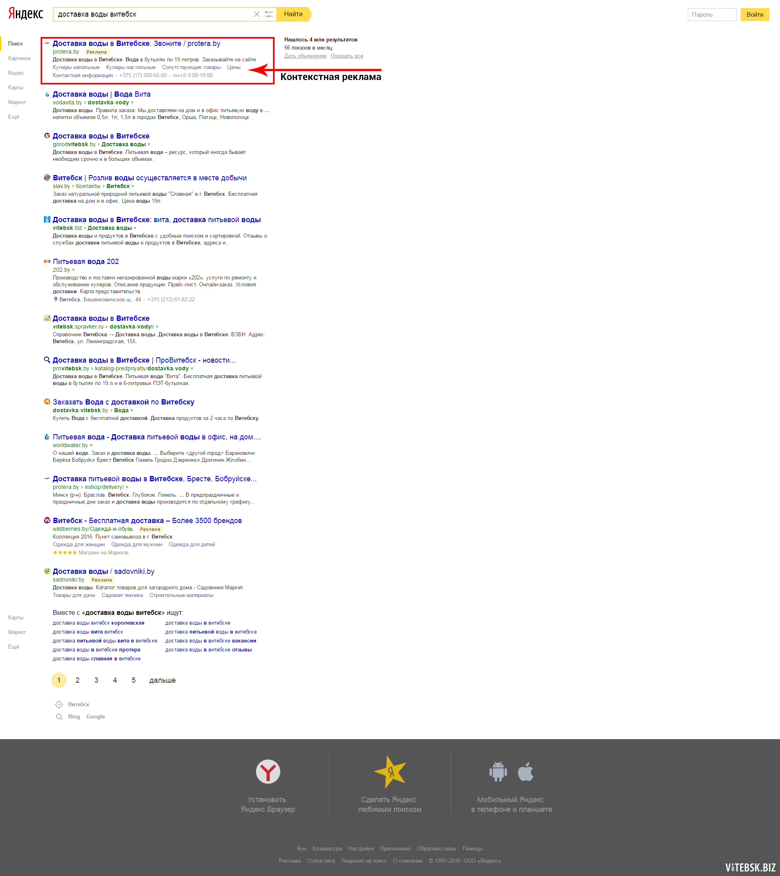Open the Магазин на Маркете link

[103, 552]
